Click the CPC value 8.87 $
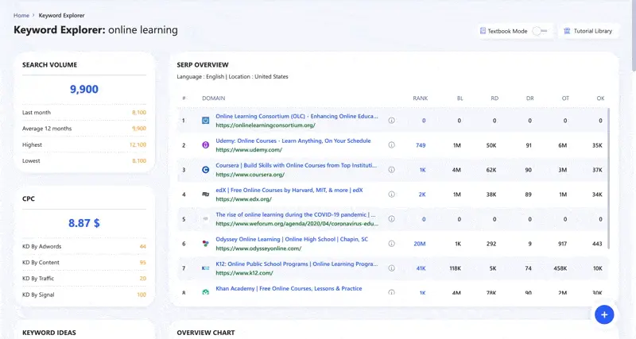 84,223
